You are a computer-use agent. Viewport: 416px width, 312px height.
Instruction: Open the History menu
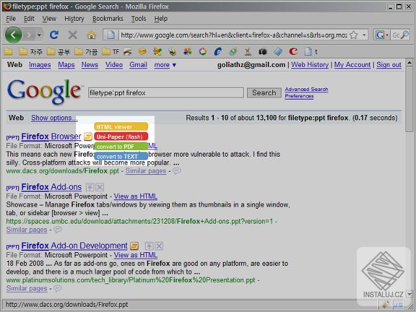coord(74,19)
